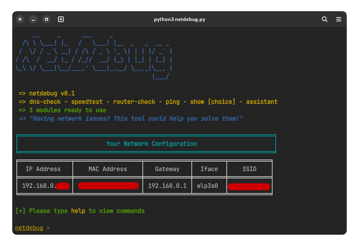Viewport: 359px width, 248px height.
Task: Click the dns-check command text
Action: [x=45, y=102]
